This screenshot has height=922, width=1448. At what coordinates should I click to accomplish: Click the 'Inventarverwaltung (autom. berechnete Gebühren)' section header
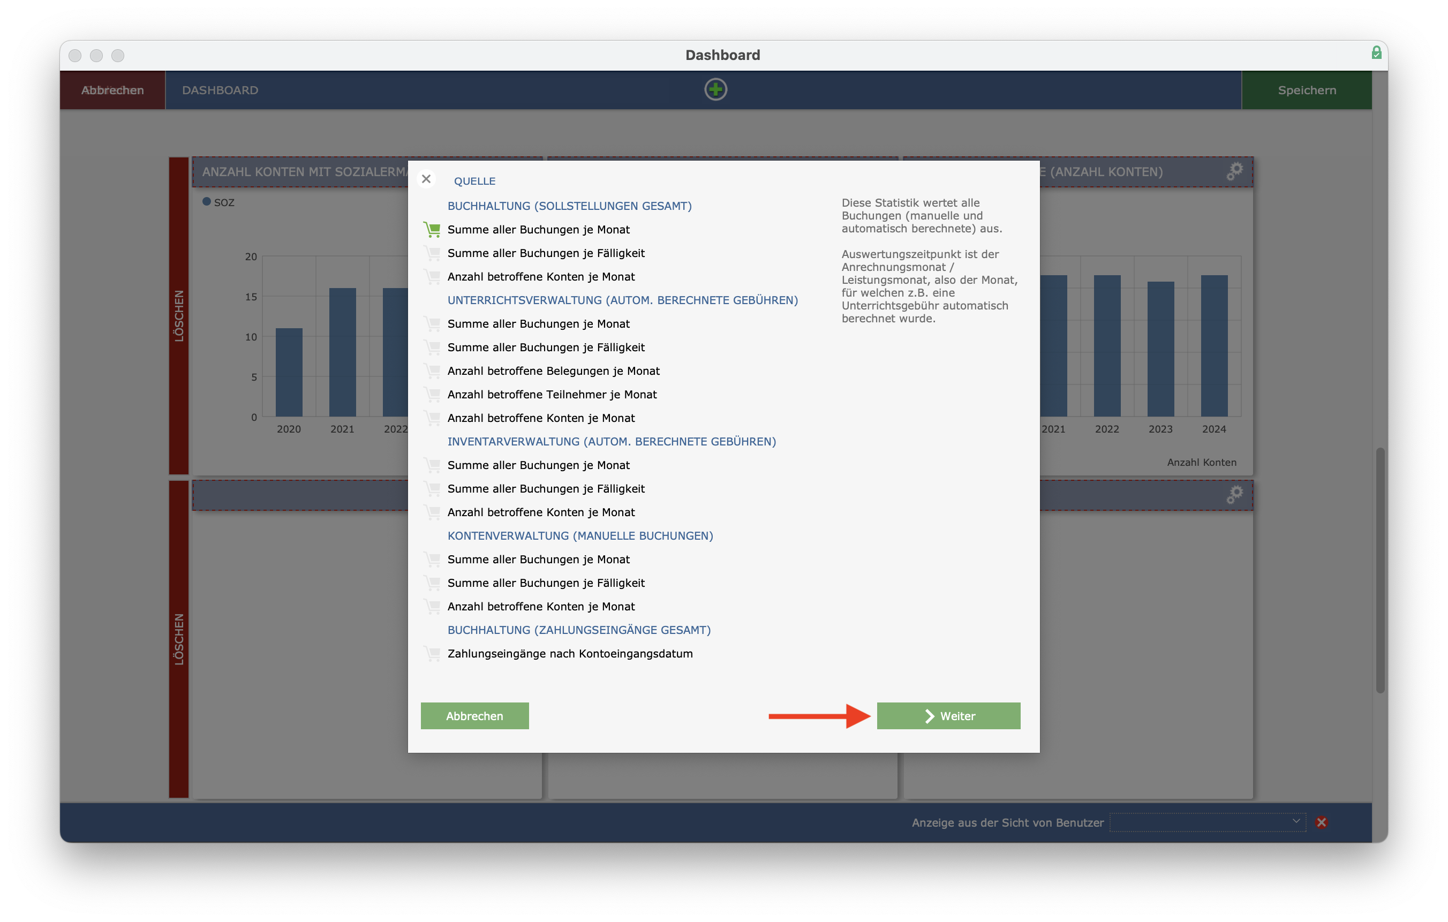tap(612, 441)
